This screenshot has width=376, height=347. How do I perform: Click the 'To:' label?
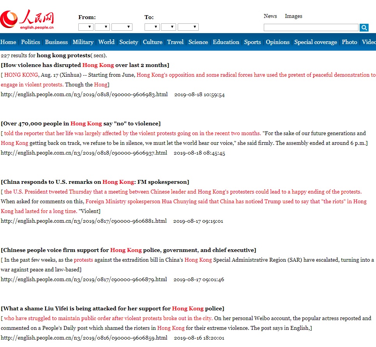[x=149, y=17]
